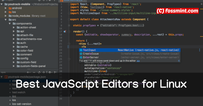203x106 pixels.
Task: Click the youtrack-mobile/package.json label in npm panel
Action: click(x=27, y=77)
